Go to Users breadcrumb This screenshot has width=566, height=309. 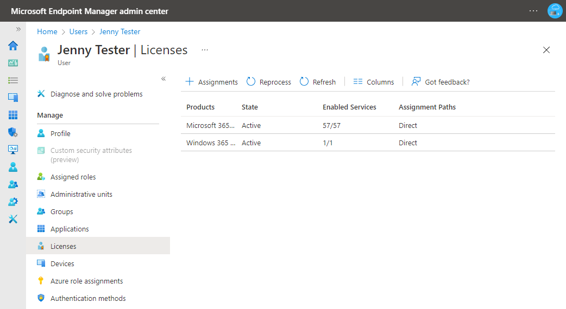(78, 31)
